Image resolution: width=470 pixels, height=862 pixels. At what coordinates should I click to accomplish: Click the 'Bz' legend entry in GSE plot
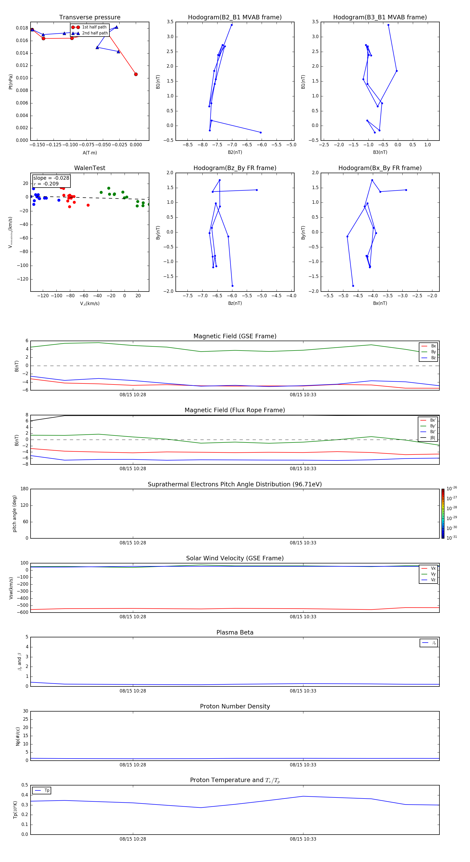click(428, 358)
